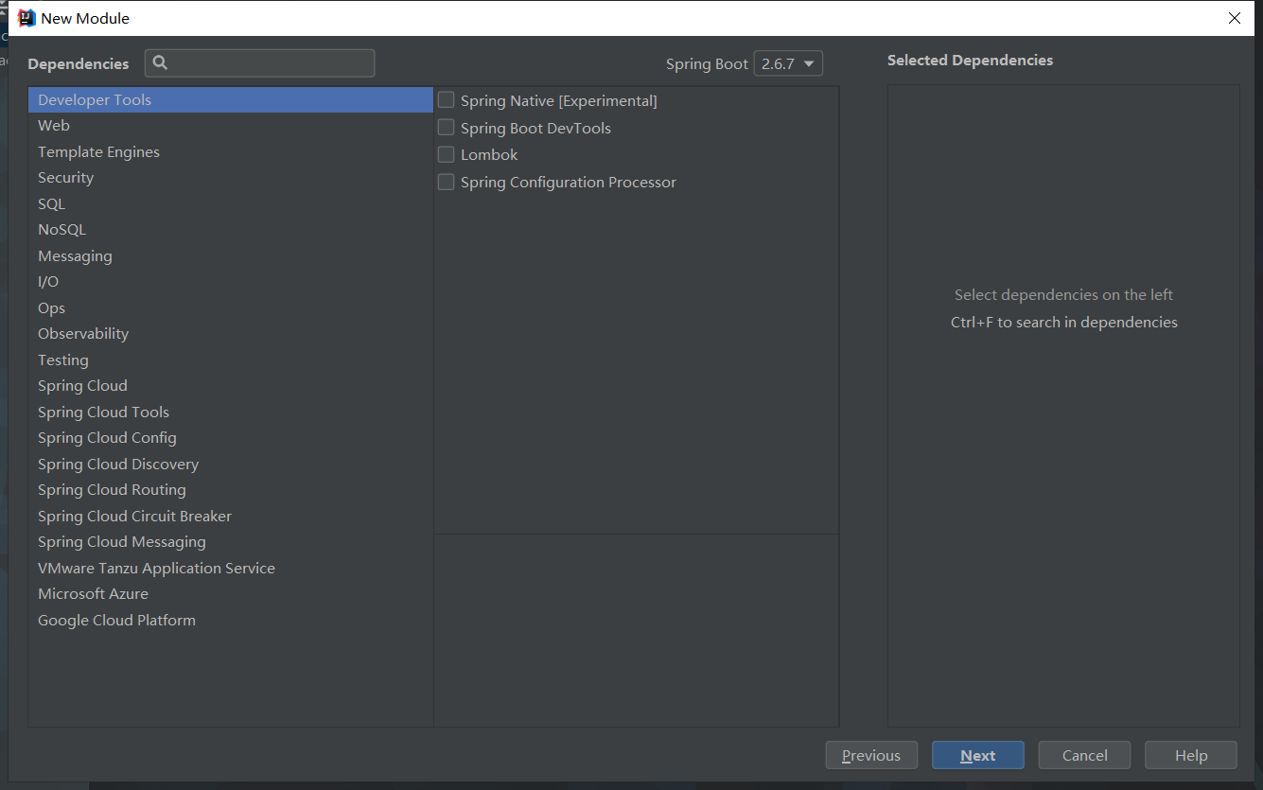Select the Spring Cloud category

(x=231, y=386)
